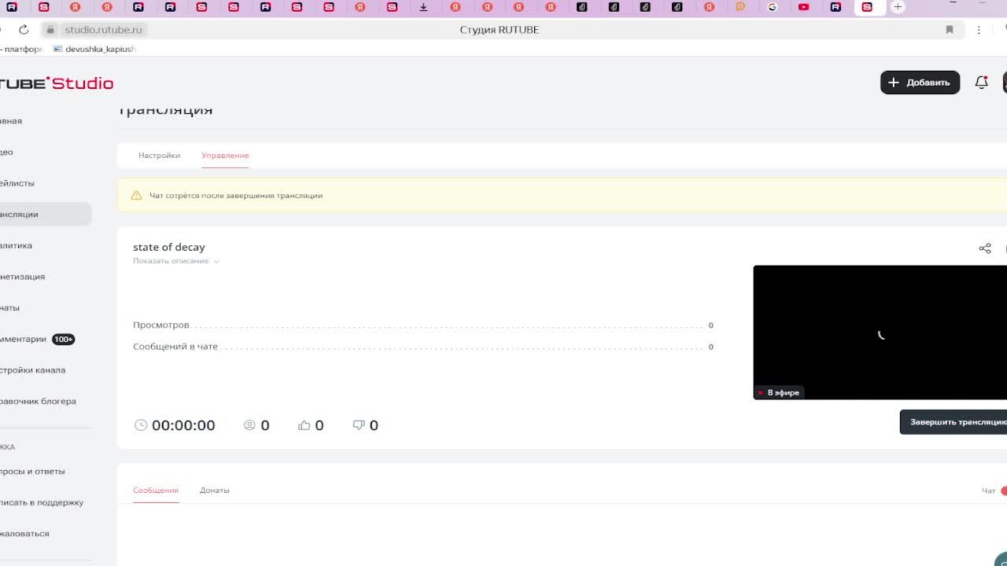Switch to the YouTube browser tab
This screenshot has width=1007, height=566.
tap(804, 7)
